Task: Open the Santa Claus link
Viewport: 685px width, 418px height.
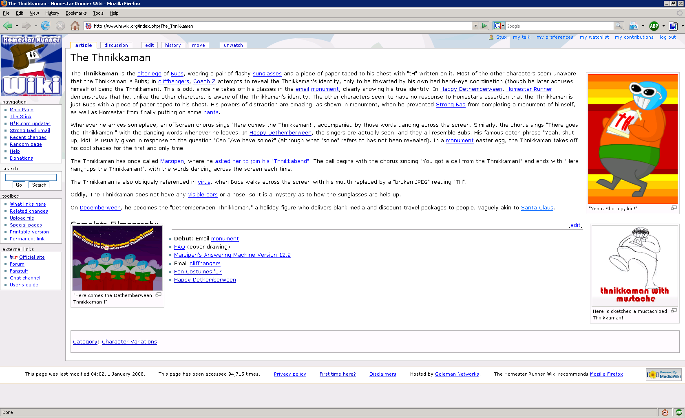Action: click(537, 208)
